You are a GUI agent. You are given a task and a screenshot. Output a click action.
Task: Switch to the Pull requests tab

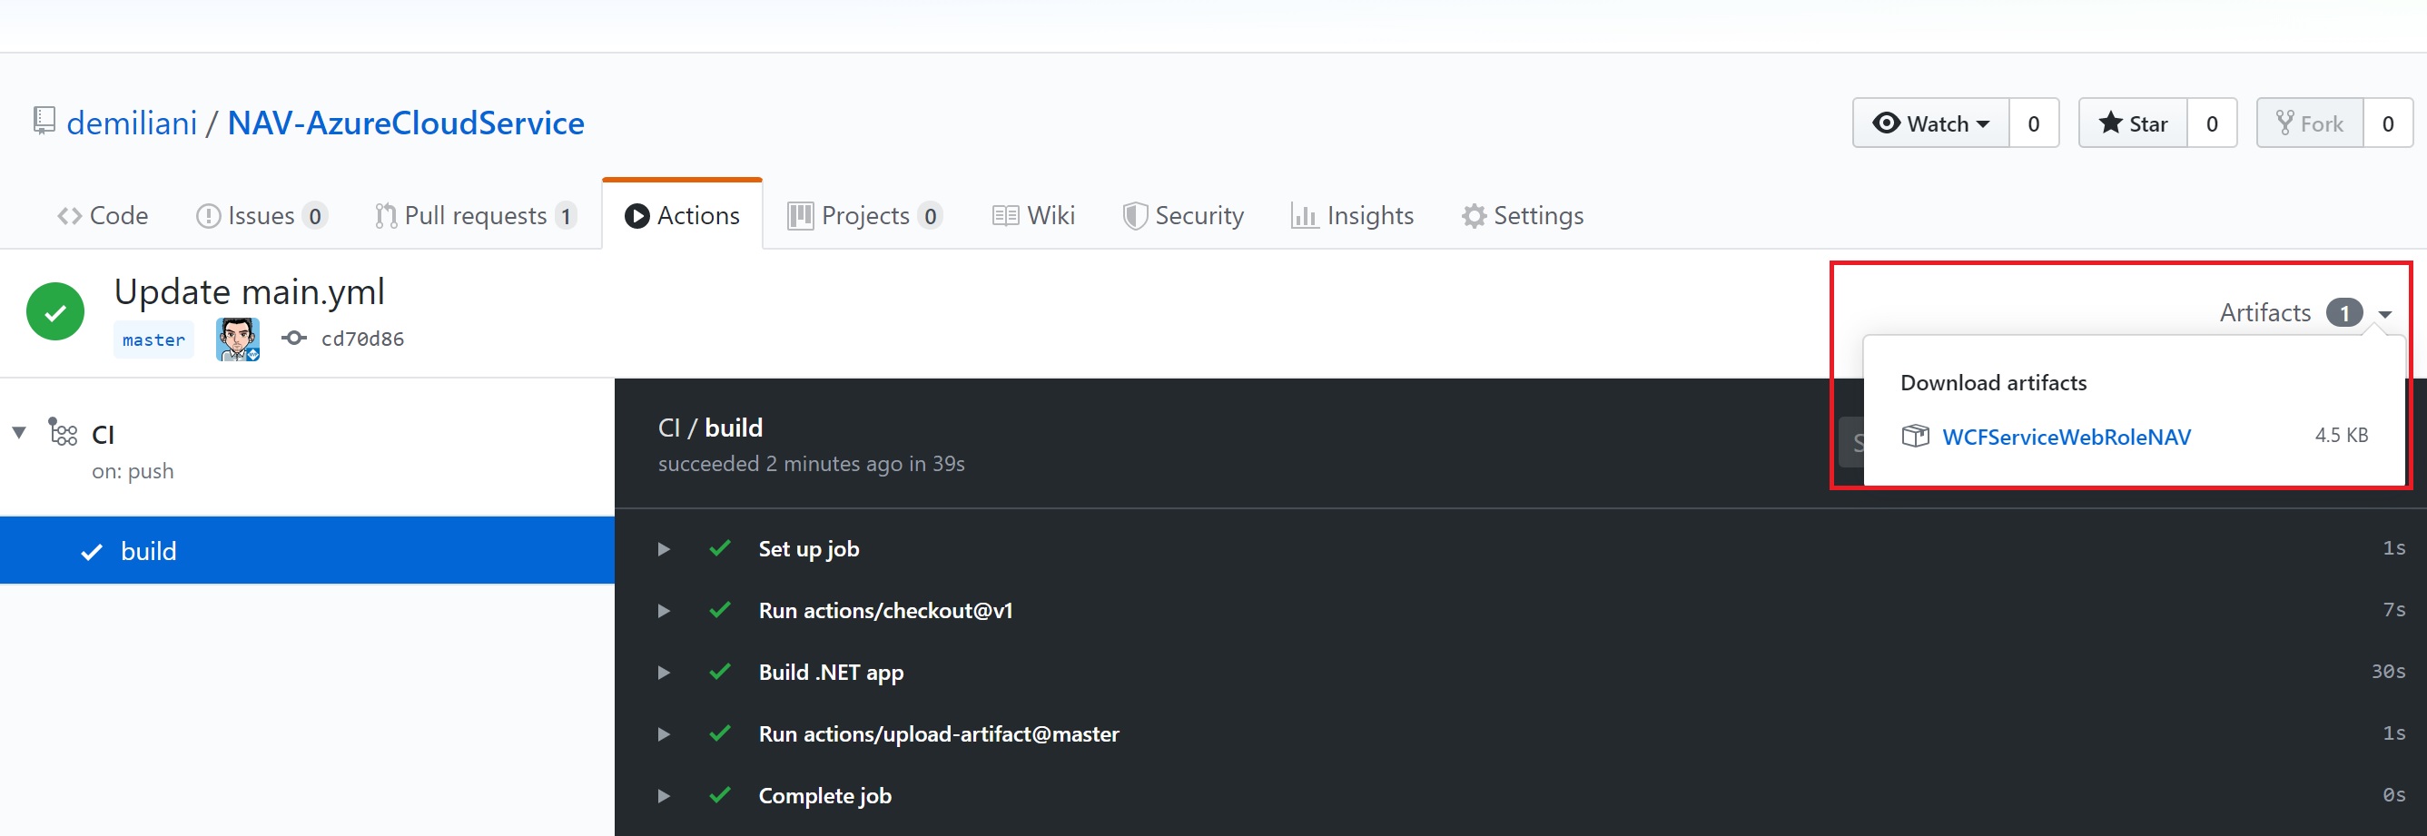[475, 216]
